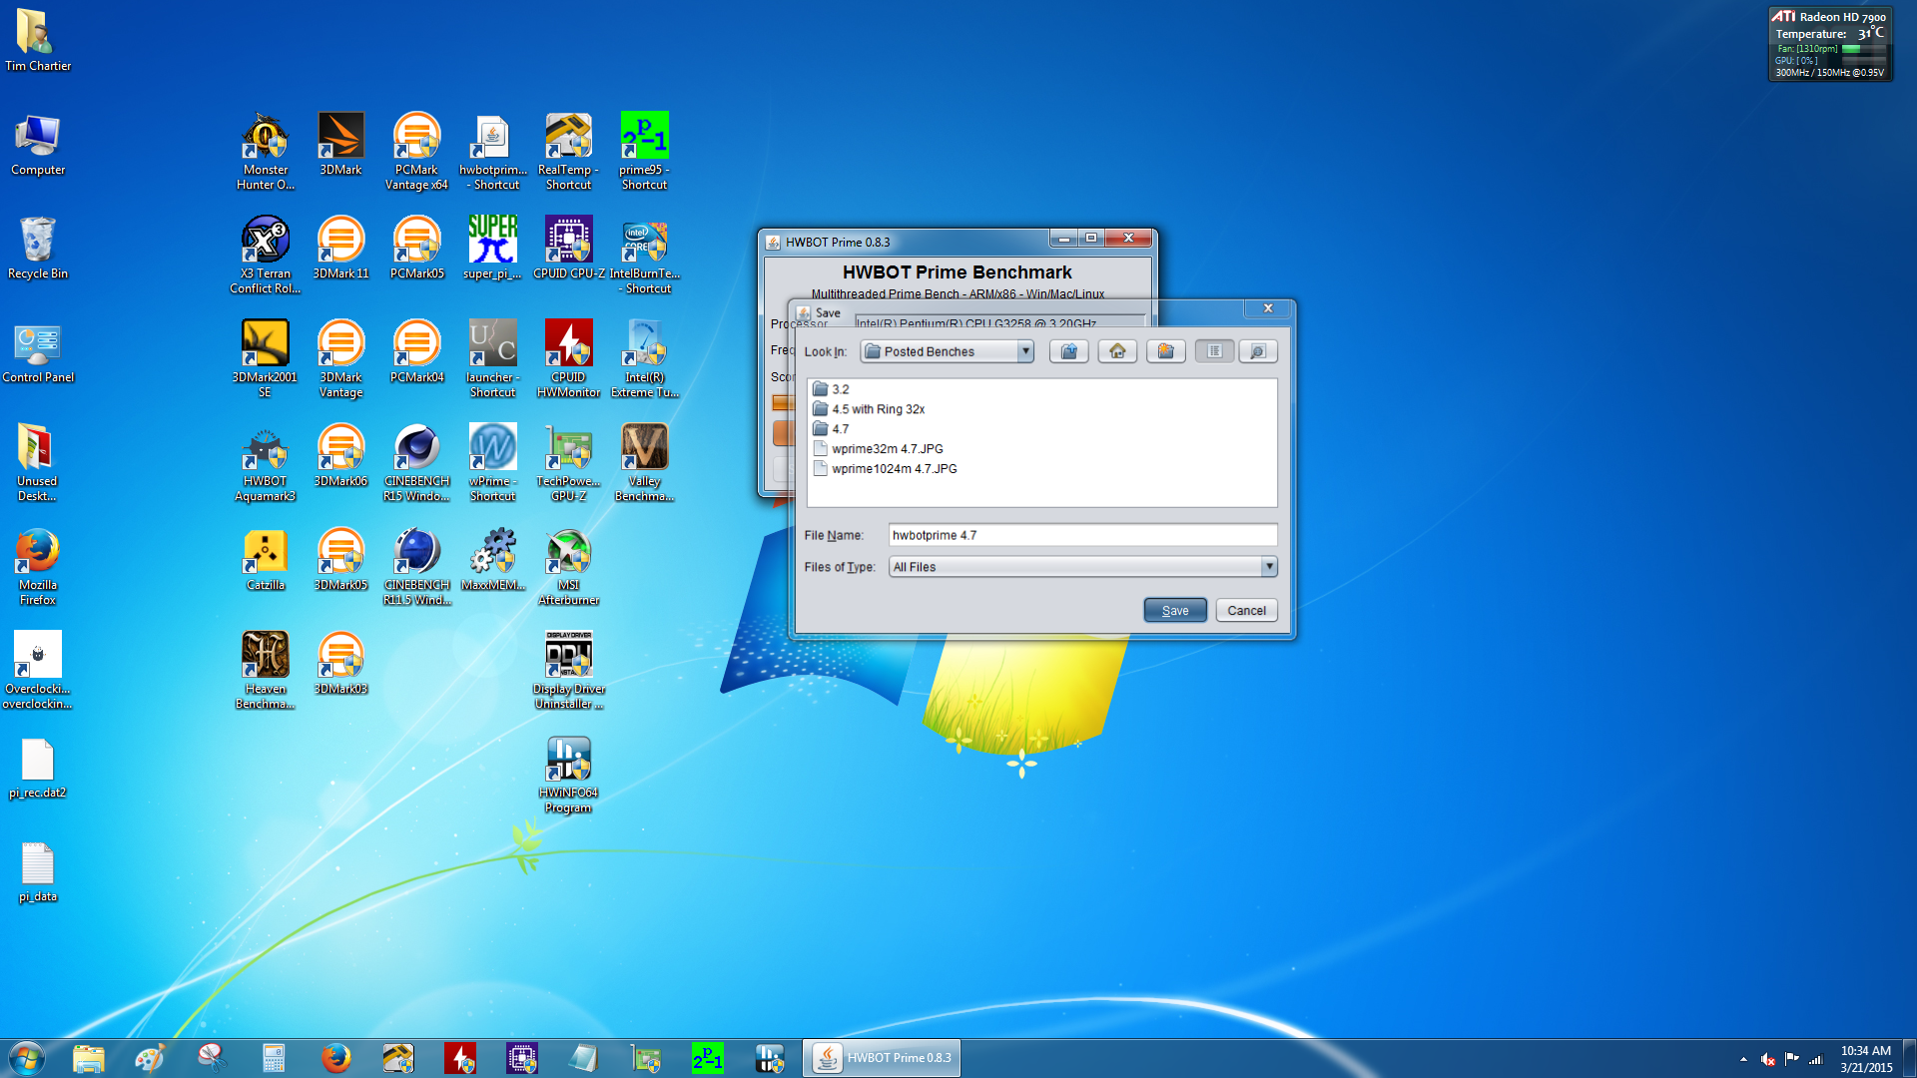Open the Tim Chartier user folder

point(37,41)
